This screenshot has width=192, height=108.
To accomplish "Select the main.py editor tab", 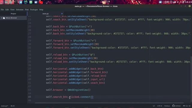I will tap(46, 13).
